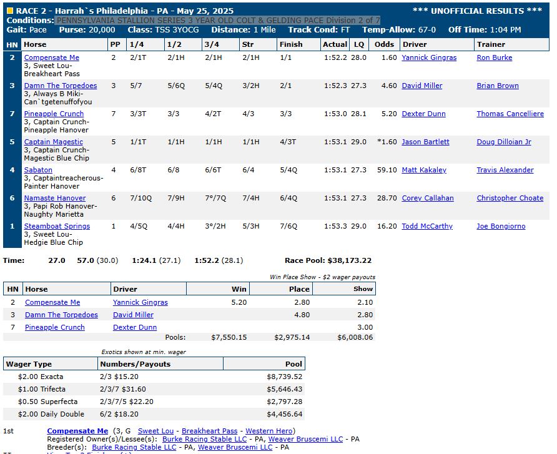
Task: Select trainer Doug Dilloian Jr link
Action: pos(503,142)
